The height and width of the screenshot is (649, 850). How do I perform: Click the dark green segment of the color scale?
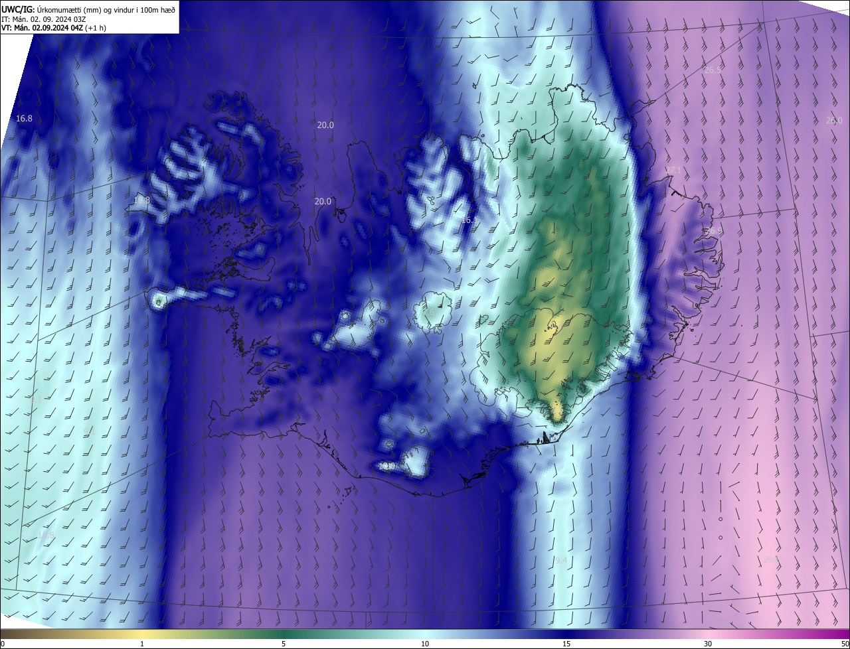click(284, 634)
